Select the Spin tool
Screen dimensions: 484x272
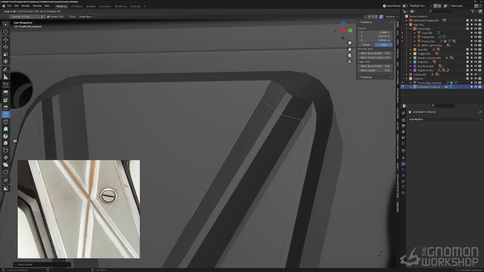(x=5, y=136)
